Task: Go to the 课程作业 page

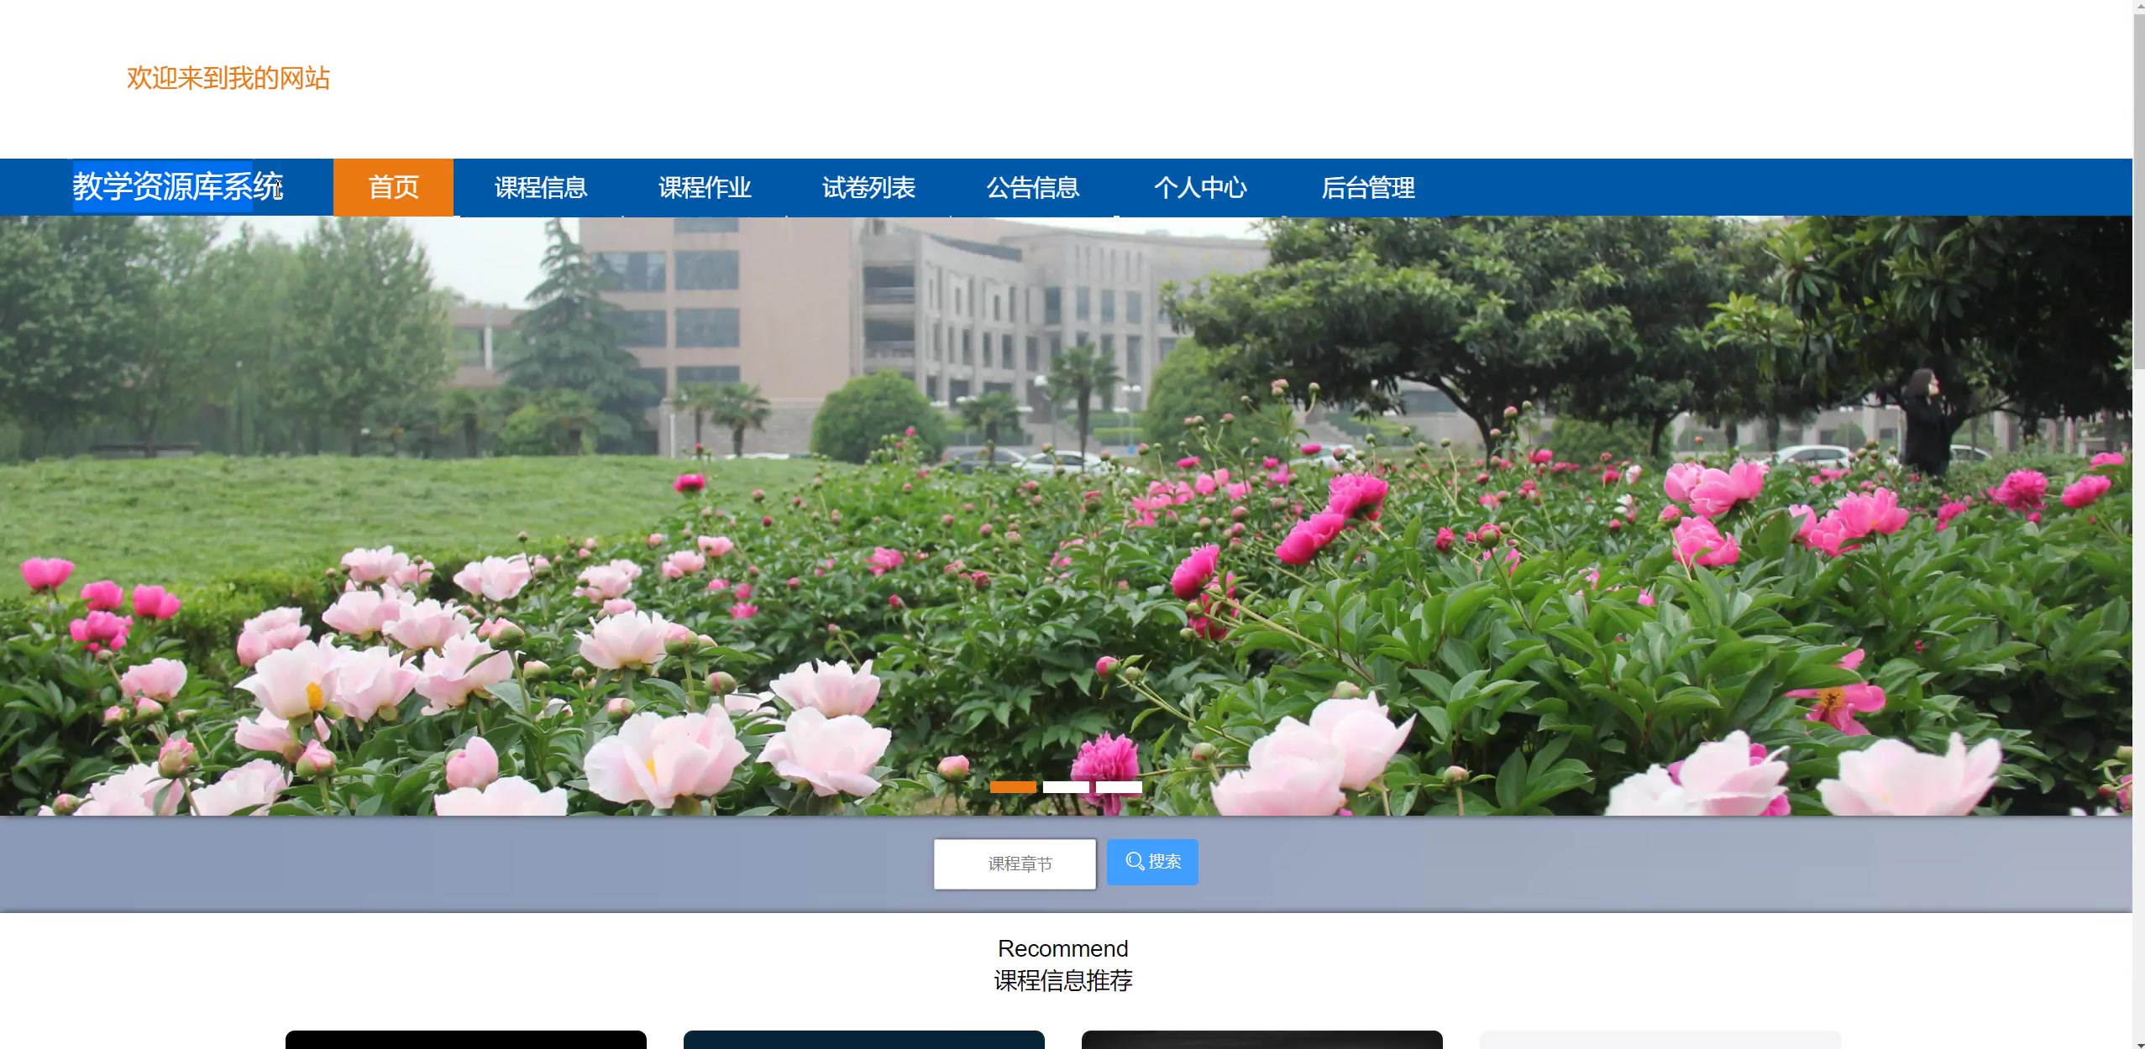Action: point(704,187)
